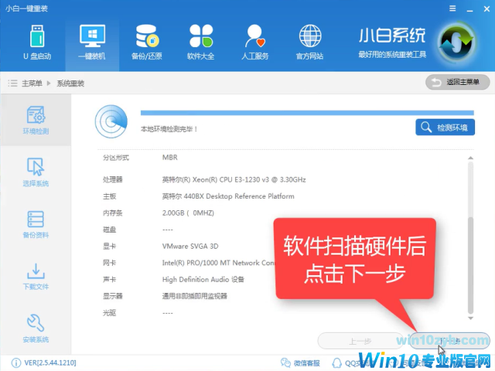The image size is (495, 371).
Task: Click the version info icon
Action: point(15,362)
